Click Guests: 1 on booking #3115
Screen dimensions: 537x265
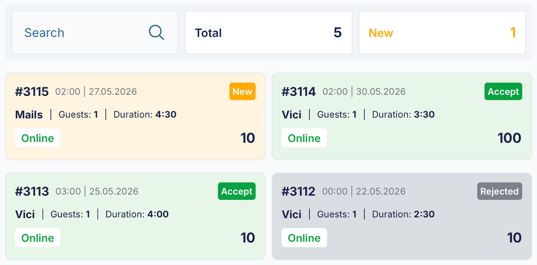pos(78,114)
